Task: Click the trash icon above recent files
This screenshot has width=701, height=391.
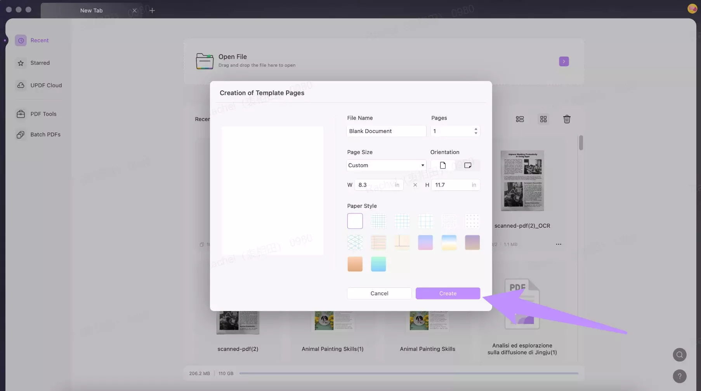Action: pyautogui.click(x=567, y=119)
